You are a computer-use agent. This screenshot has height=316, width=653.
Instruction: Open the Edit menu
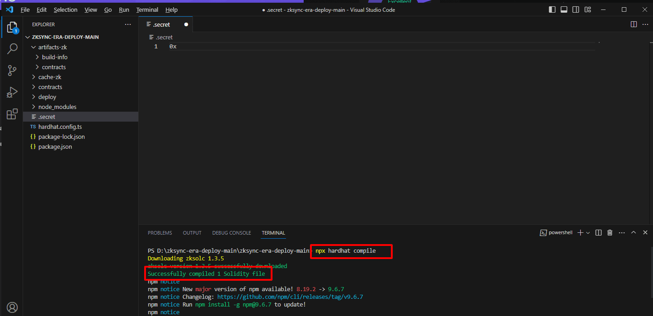(42, 9)
